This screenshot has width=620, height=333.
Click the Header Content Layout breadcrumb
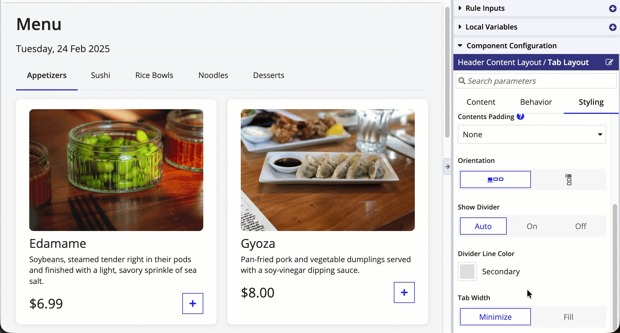coord(499,62)
